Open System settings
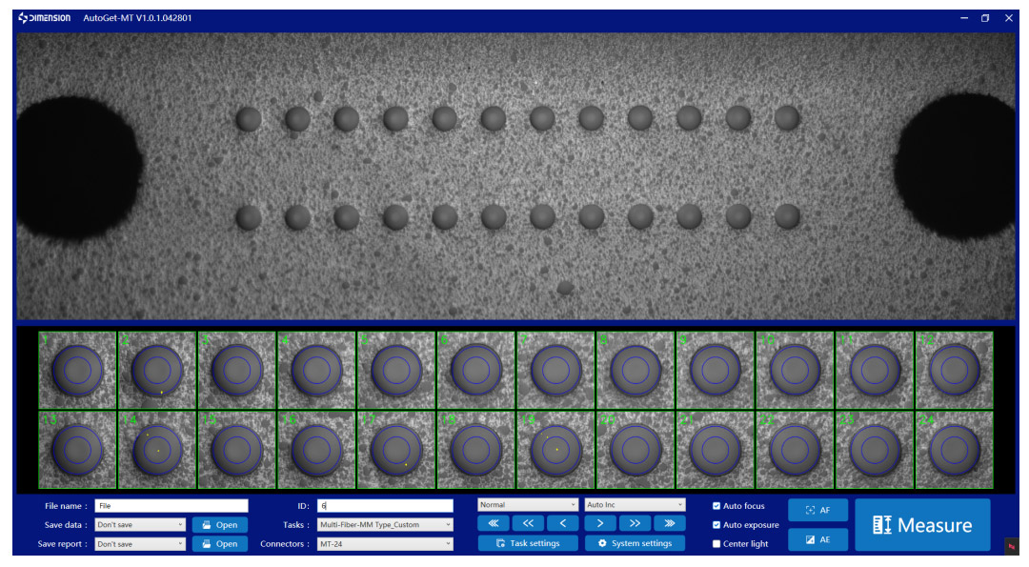This screenshot has width=1029, height=567. [635, 543]
